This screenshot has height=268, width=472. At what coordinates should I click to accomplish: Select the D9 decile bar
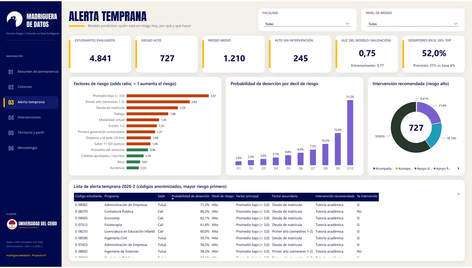(338, 149)
